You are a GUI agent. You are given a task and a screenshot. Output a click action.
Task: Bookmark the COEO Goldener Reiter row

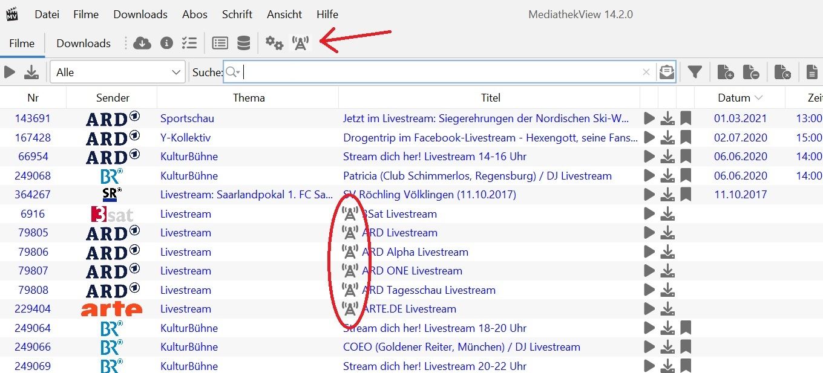point(686,347)
